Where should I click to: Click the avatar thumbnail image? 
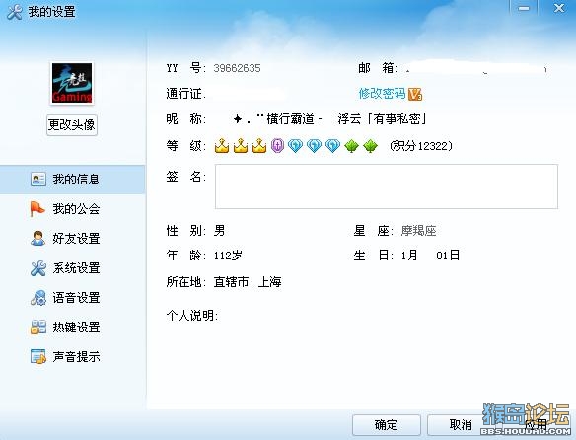tap(72, 83)
